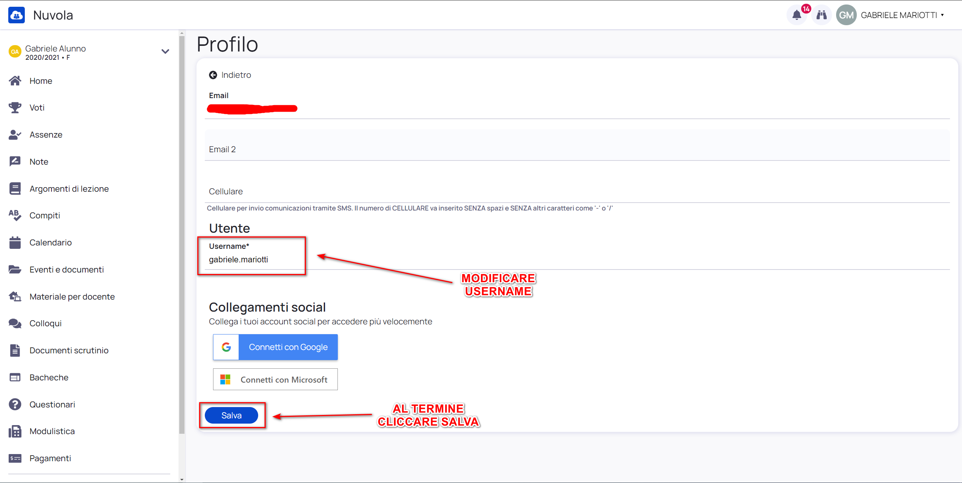The height and width of the screenshot is (483, 962).
Task: Open the GABRIELE MARIOTTI user dropdown
Action: pyautogui.click(x=902, y=15)
